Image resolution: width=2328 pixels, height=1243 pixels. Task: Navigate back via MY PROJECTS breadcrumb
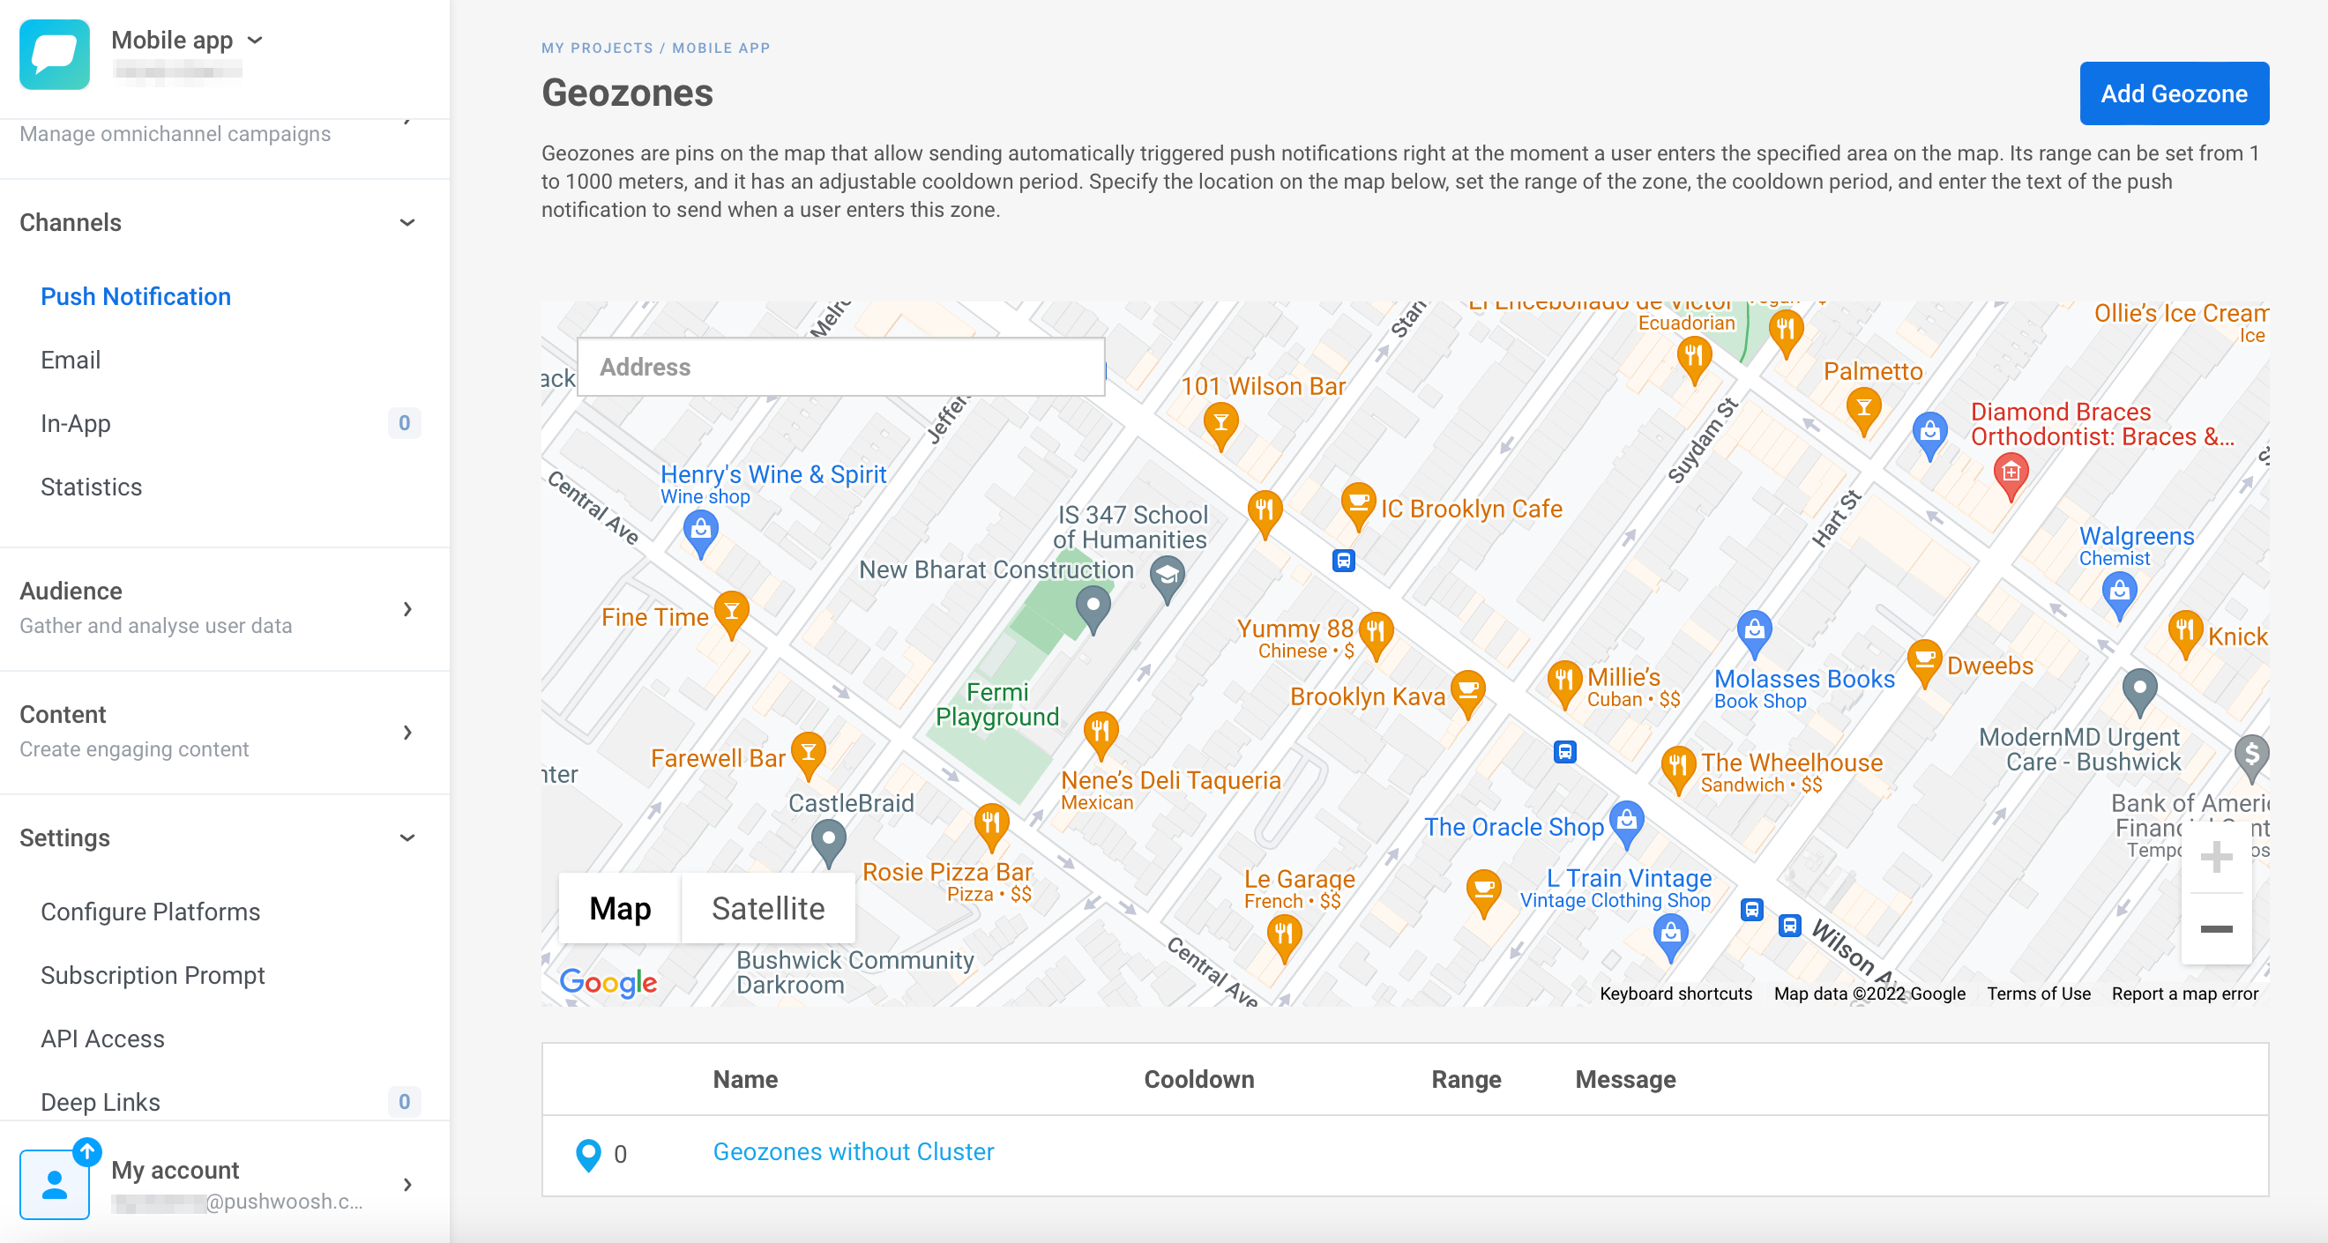597,48
